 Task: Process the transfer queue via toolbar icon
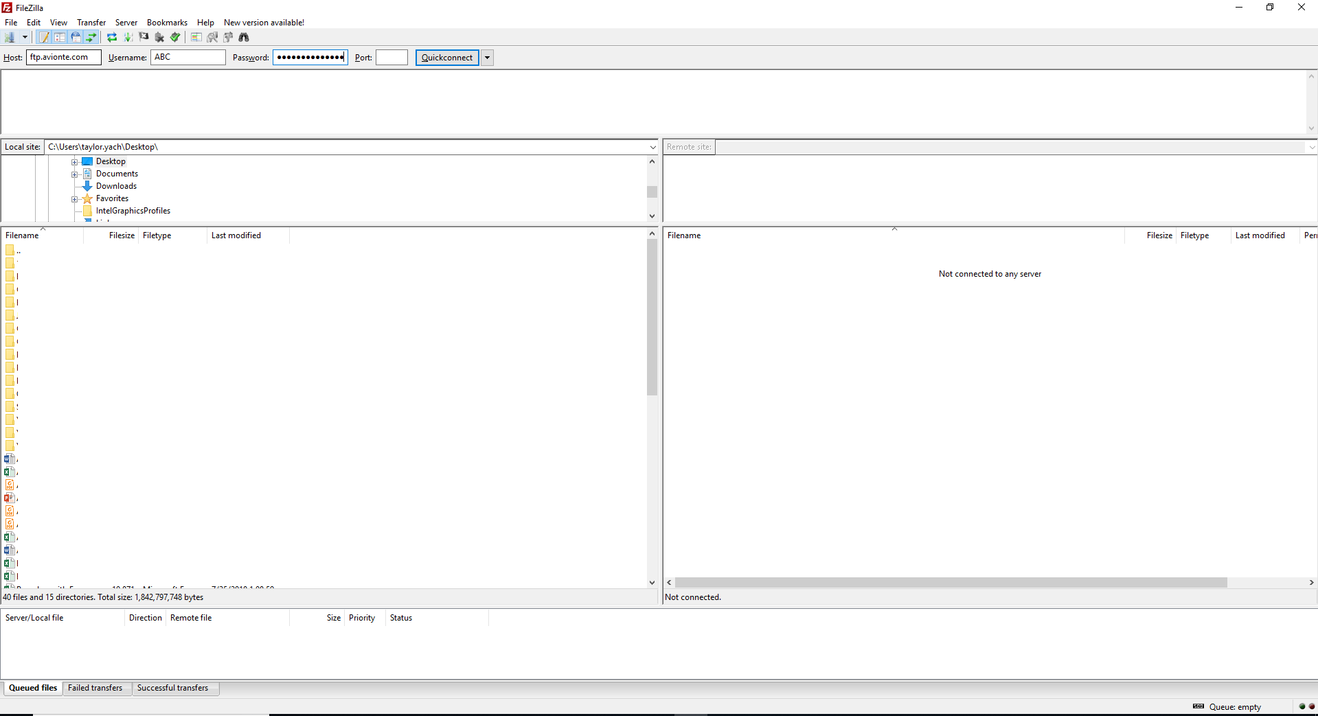(128, 37)
